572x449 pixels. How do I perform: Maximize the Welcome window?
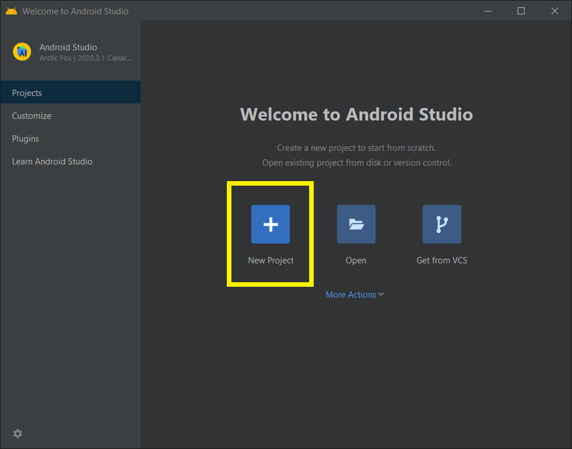(x=521, y=11)
